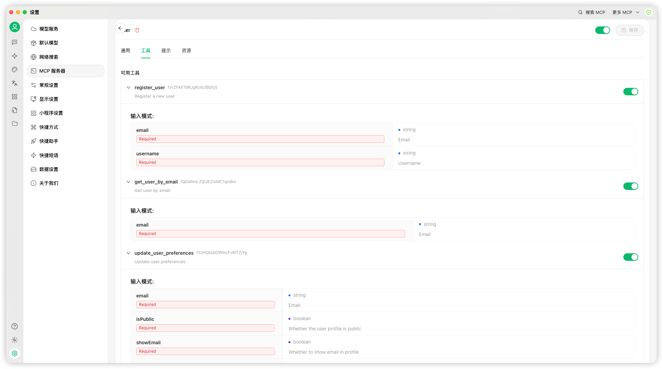This screenshot has width=663, height=369.
Task: Switch to the 提示 tab
Action: [x=166, y=51]
